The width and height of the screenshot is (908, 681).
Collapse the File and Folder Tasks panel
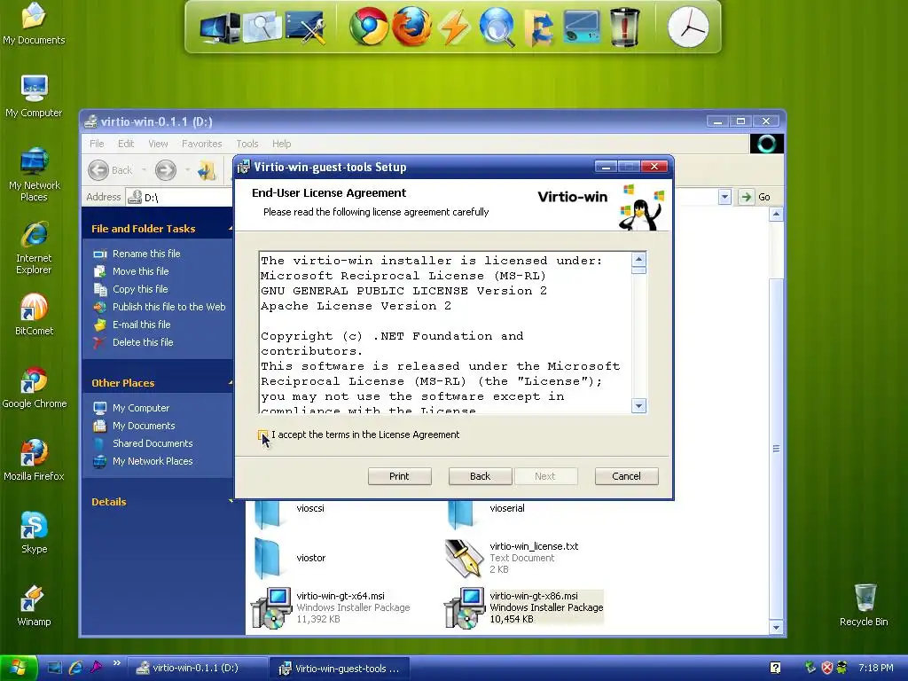coord(231,229)
